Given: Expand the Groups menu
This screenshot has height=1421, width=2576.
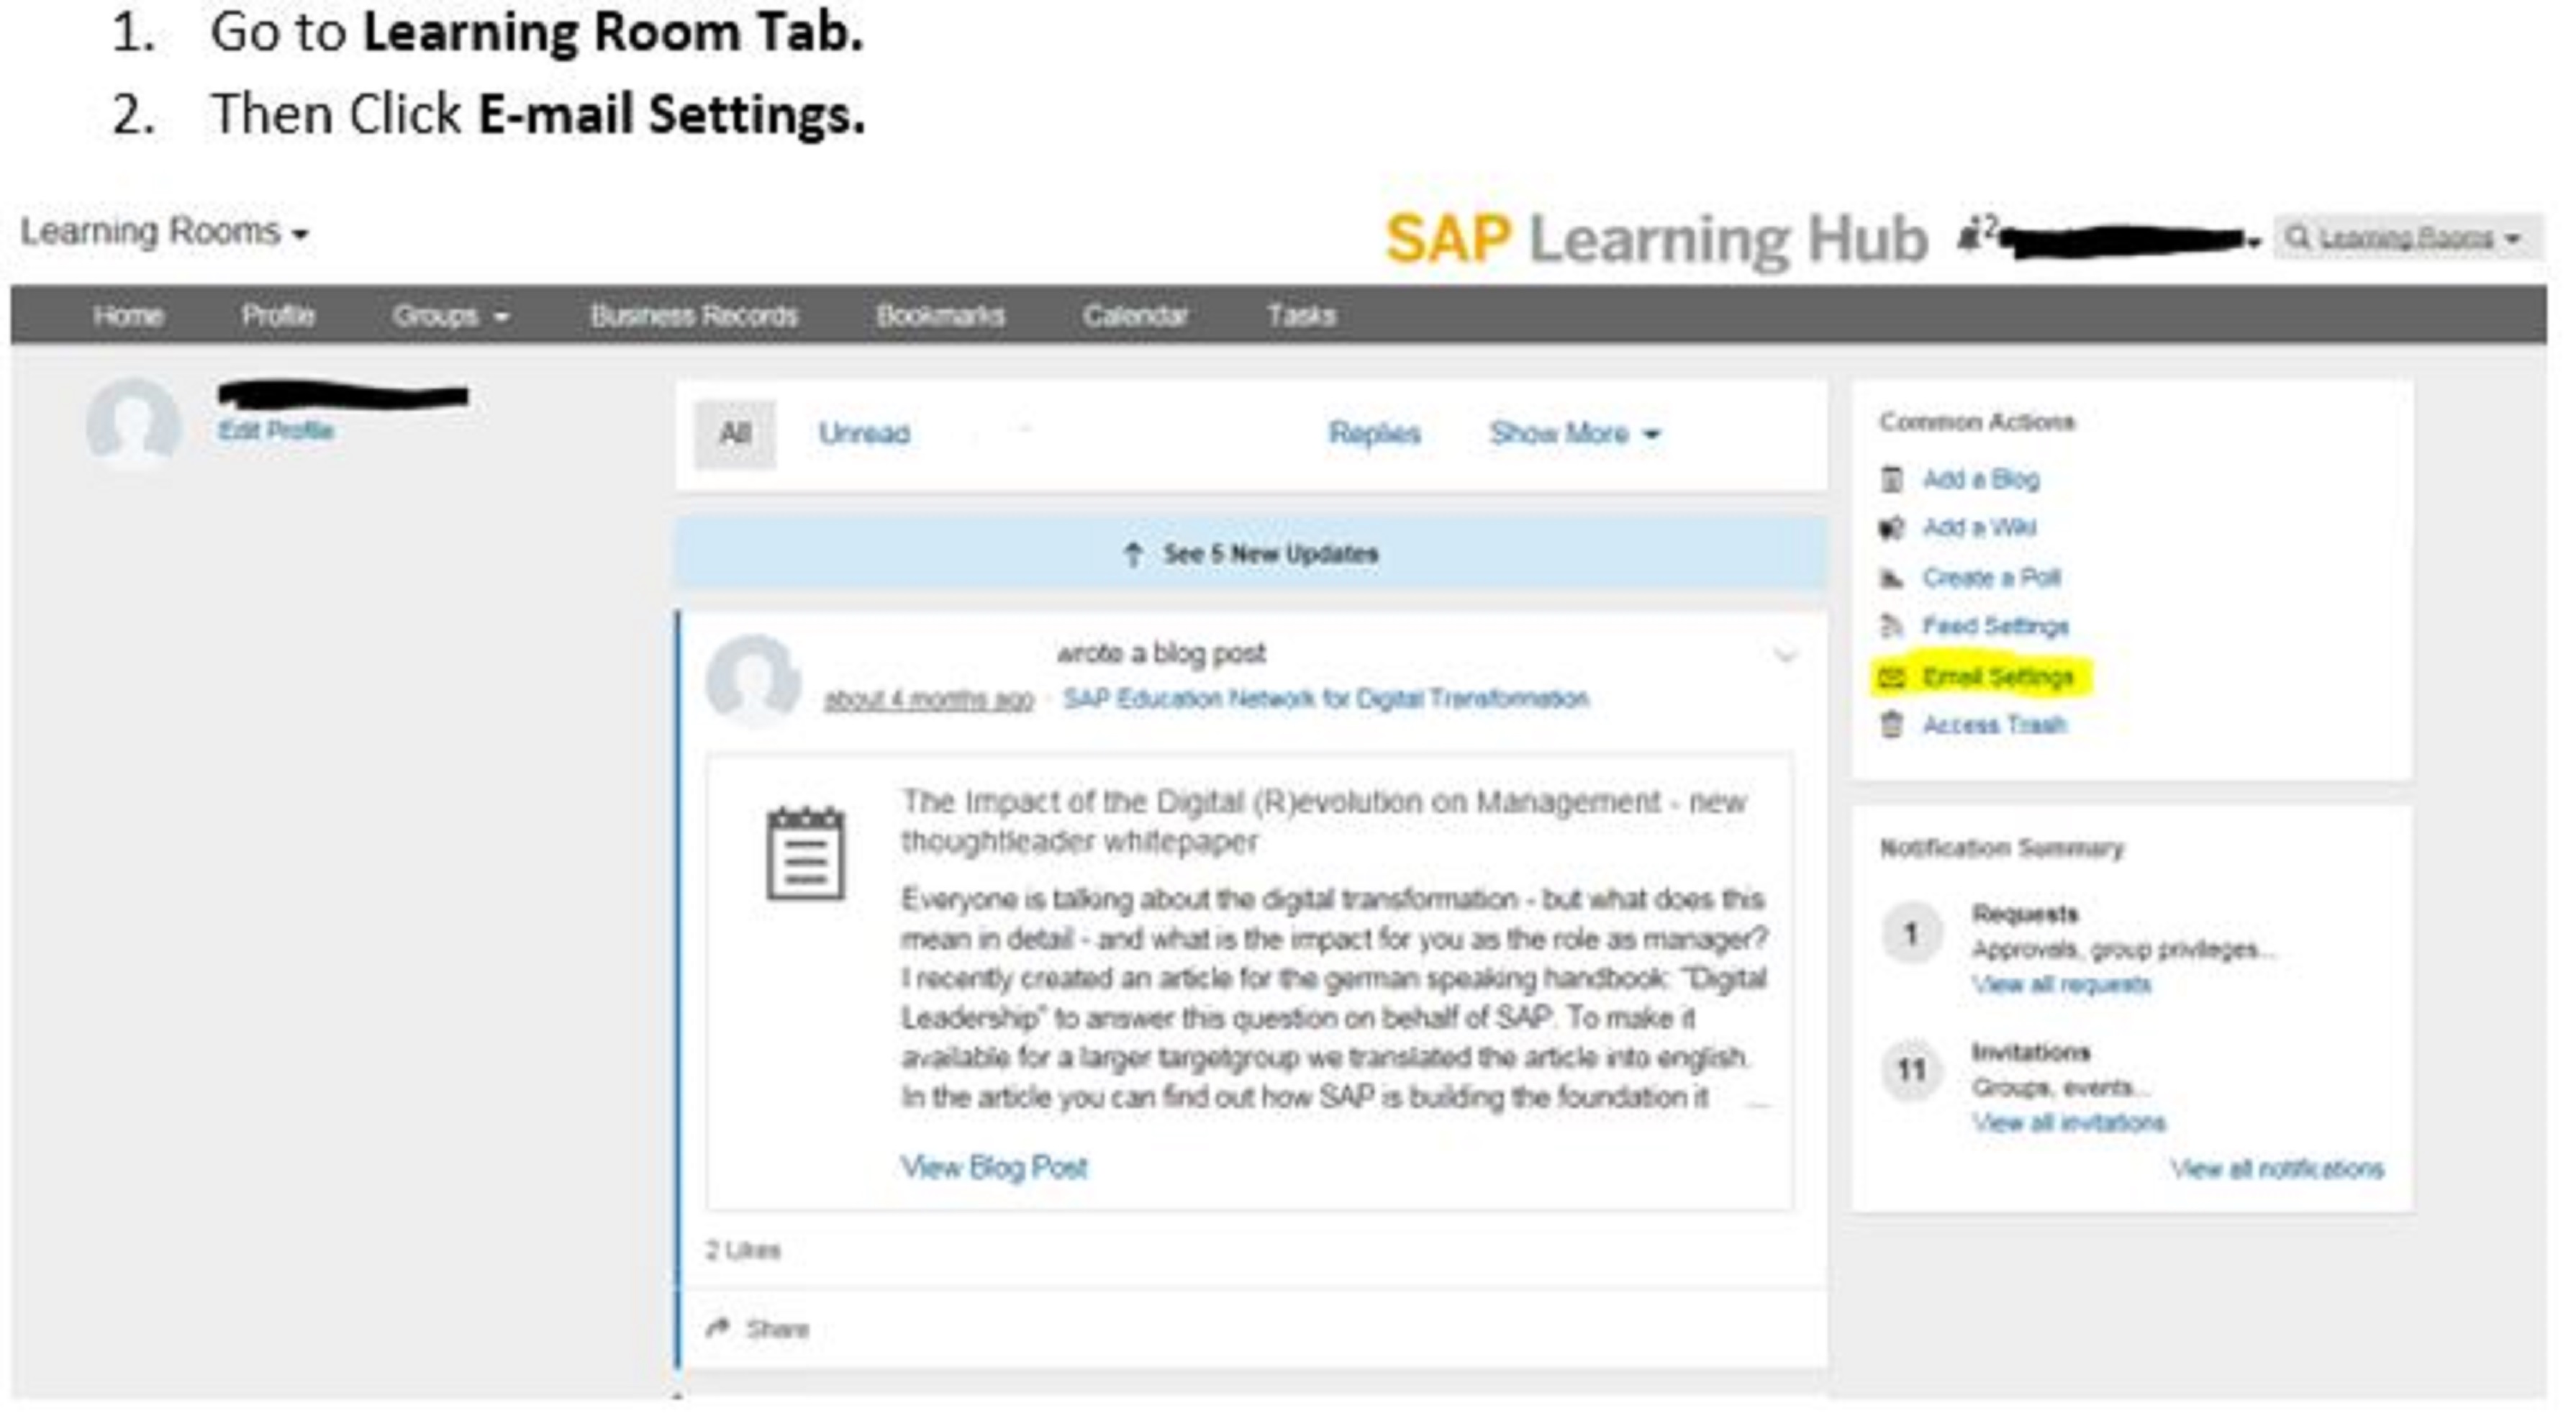Looking at the screenshot, I should pyautogui.click(x=451, y=316).
